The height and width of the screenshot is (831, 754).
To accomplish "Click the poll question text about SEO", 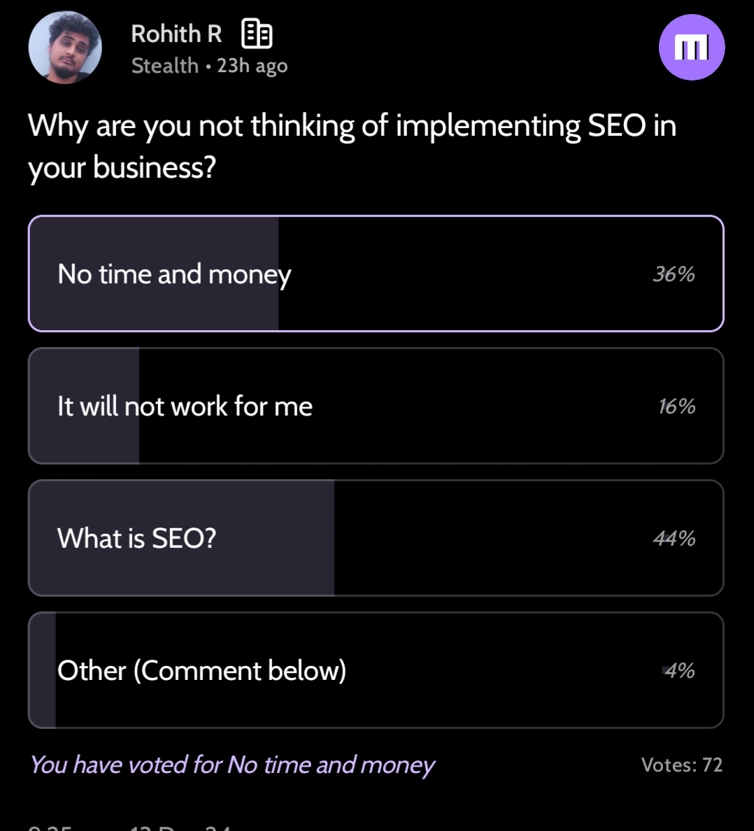I will 352,146.
